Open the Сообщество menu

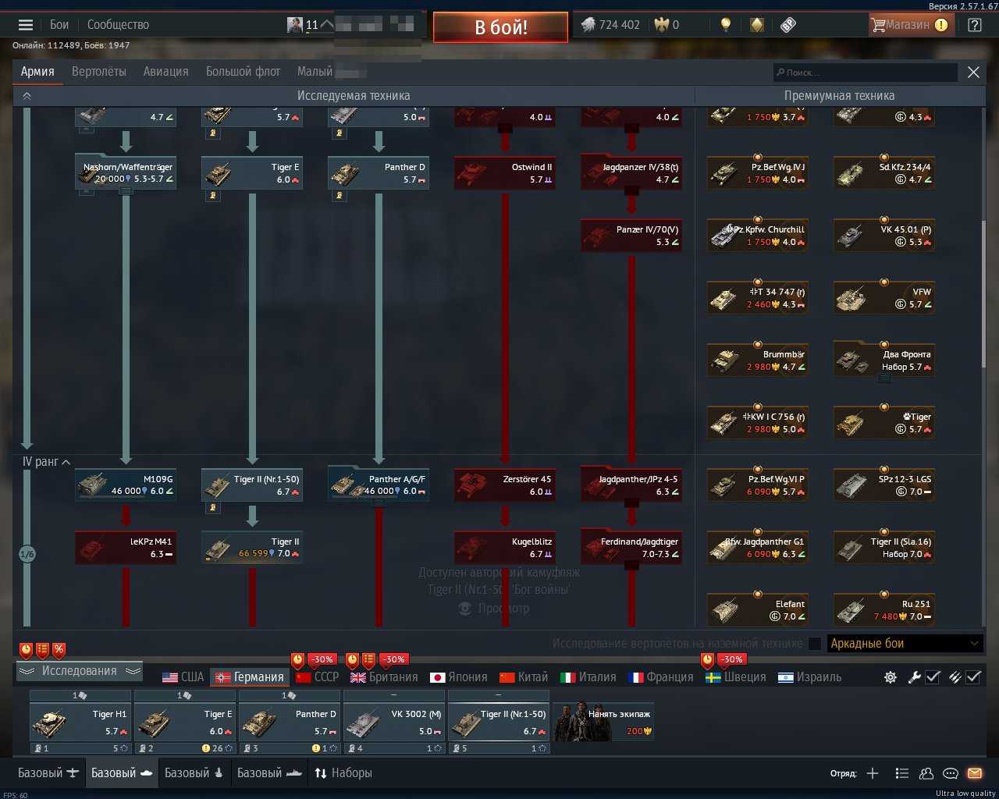click(118, 25)
